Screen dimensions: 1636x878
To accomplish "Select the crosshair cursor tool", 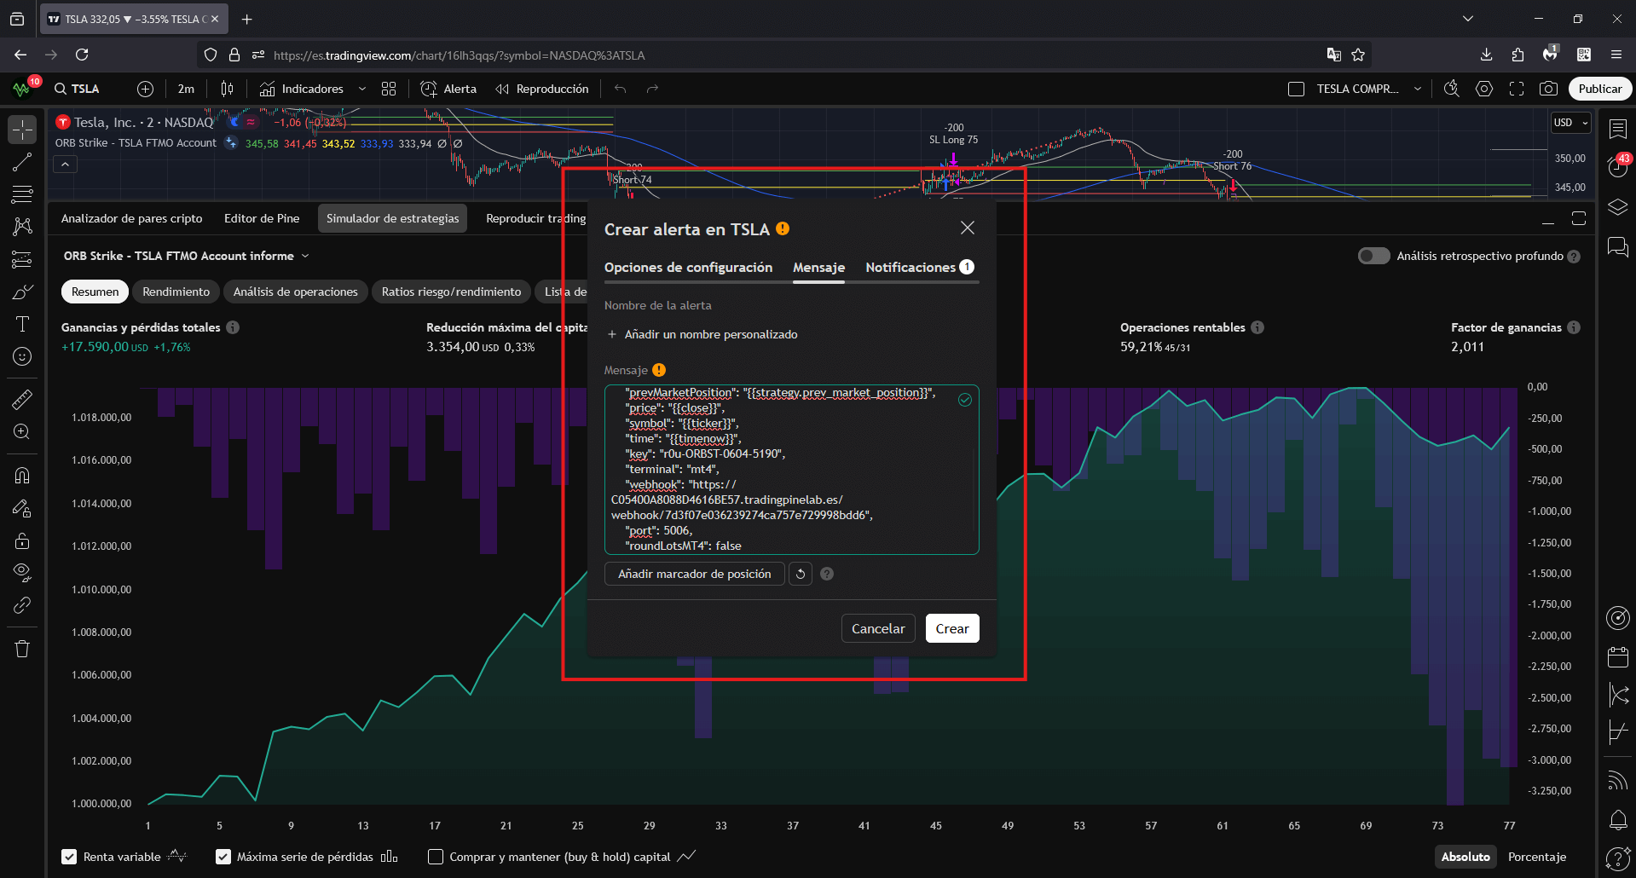I will point(22,130).
